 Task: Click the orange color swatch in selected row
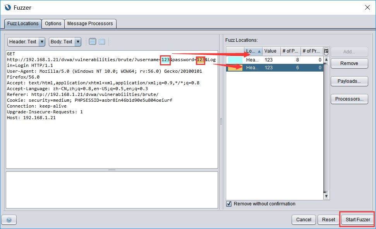235,68
